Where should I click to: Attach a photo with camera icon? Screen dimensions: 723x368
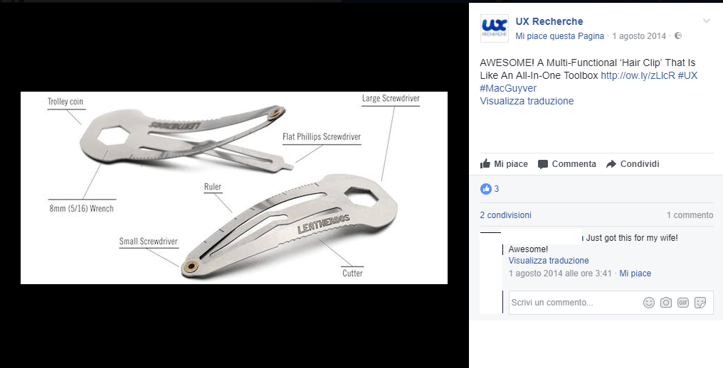tap(666, 303)
